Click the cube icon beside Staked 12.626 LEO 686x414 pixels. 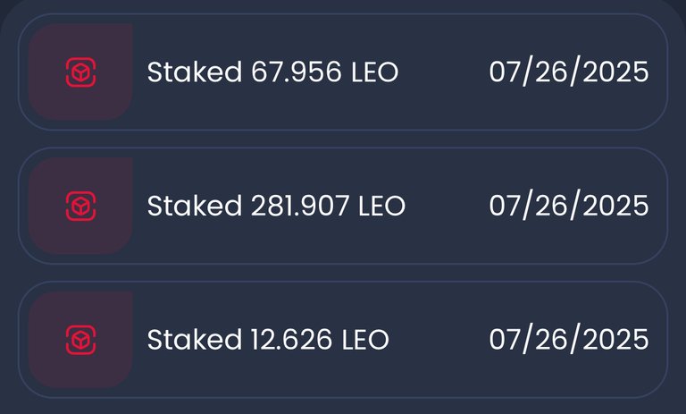click(81, 340)
